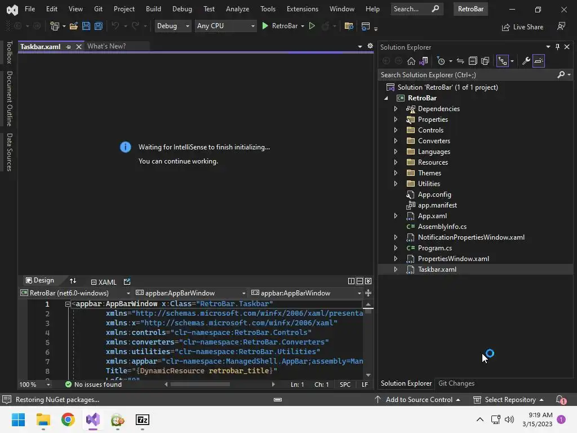The height and width of the screenshot is (433, 577).
Task: Start debugging with green RetroBar play button
Action: [x=279, y=26]
